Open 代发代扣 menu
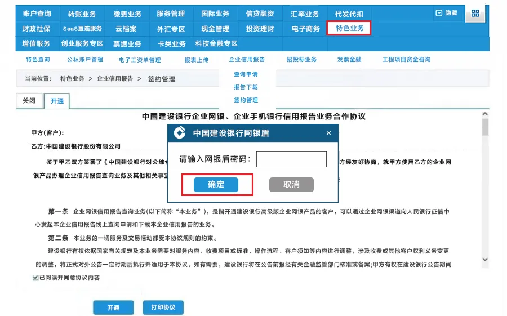The height and width of the screenshot is (316, 507). tap(349, 14)
